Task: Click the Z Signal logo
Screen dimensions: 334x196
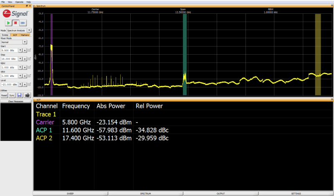Action: [15, 14]
